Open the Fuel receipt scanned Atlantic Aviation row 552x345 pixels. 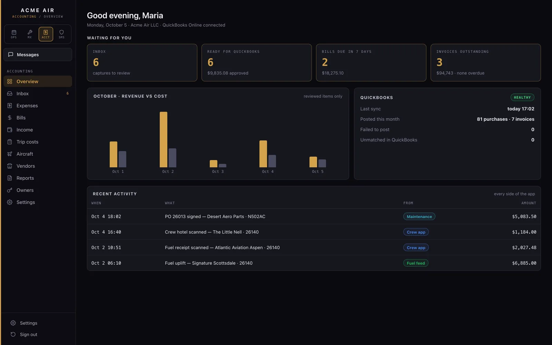(x=314, y=247)
